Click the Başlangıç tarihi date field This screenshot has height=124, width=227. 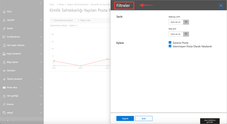[176, 22]
